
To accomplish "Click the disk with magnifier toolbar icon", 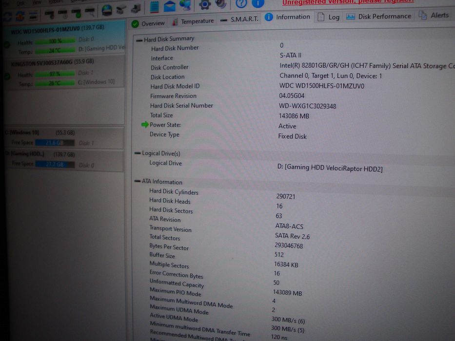I will click(x=90, y=12).
